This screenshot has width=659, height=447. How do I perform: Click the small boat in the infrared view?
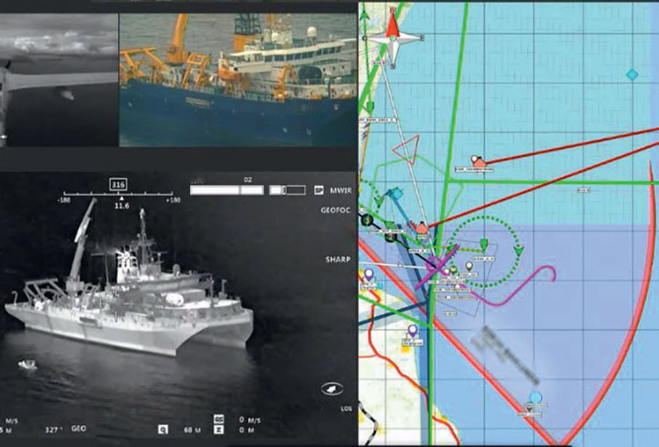(x=27, y=365)
